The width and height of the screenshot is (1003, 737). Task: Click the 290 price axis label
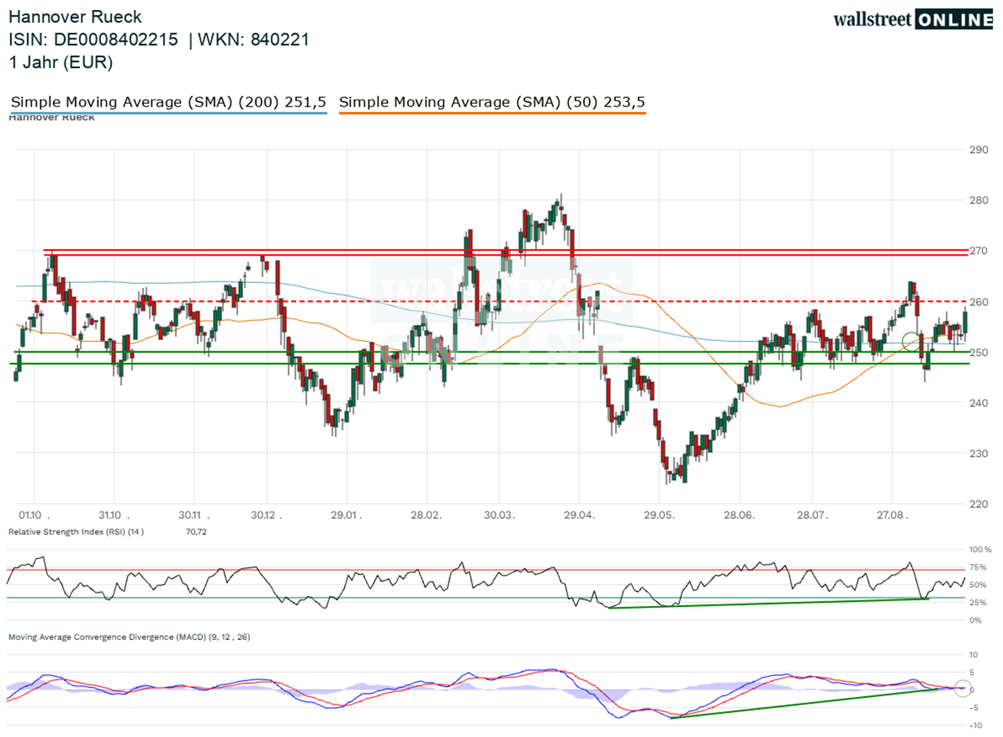[x=979, y=150]
